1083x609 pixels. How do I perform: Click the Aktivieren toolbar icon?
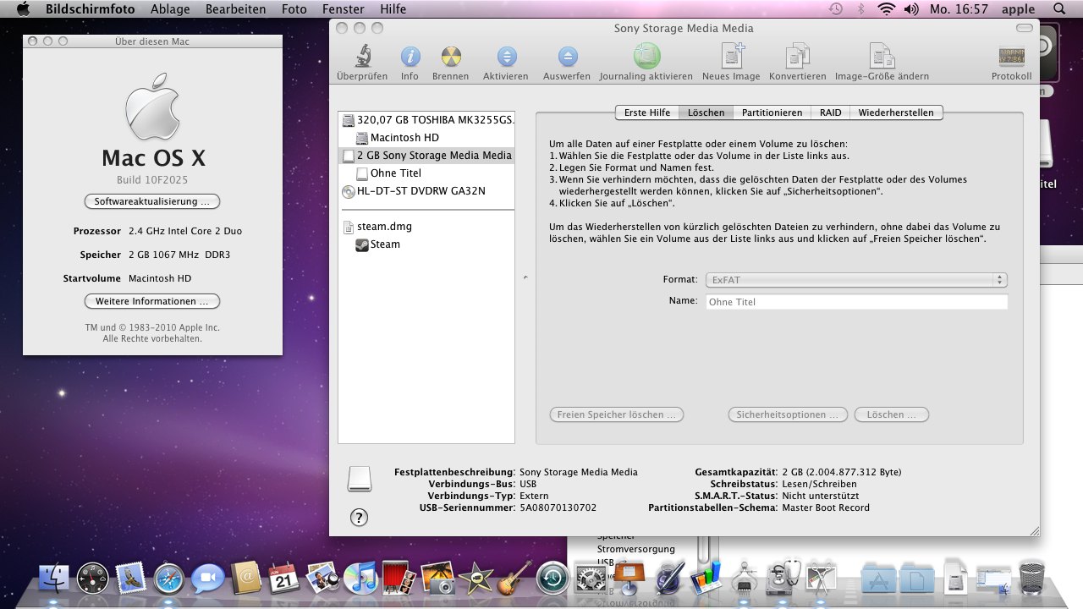tap(506, 57)
